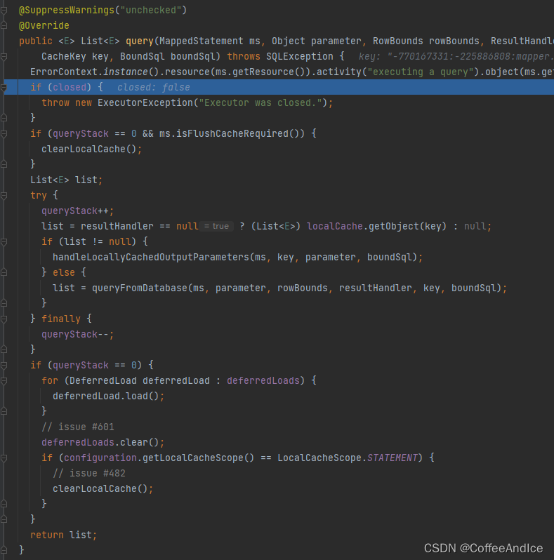This screenshot has height=560, width=554.
Task: Click 'STATEMENT' enum constant
Action: pos(392,458)
